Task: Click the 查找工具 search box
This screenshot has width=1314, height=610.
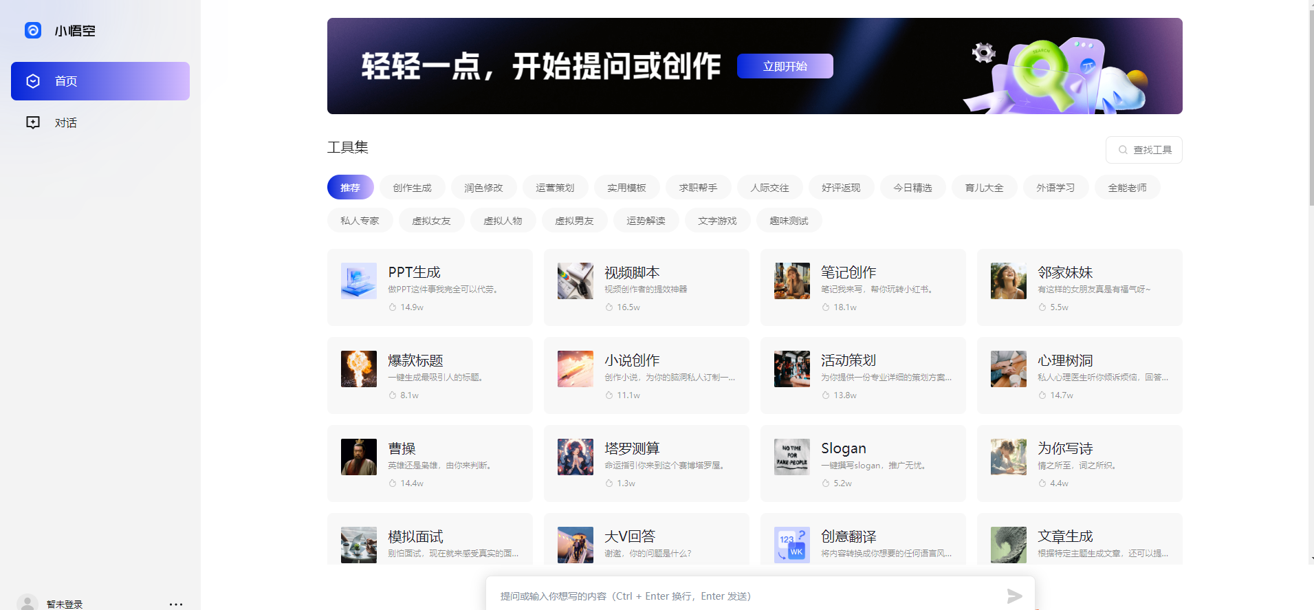Action: tap(1144, 150)
